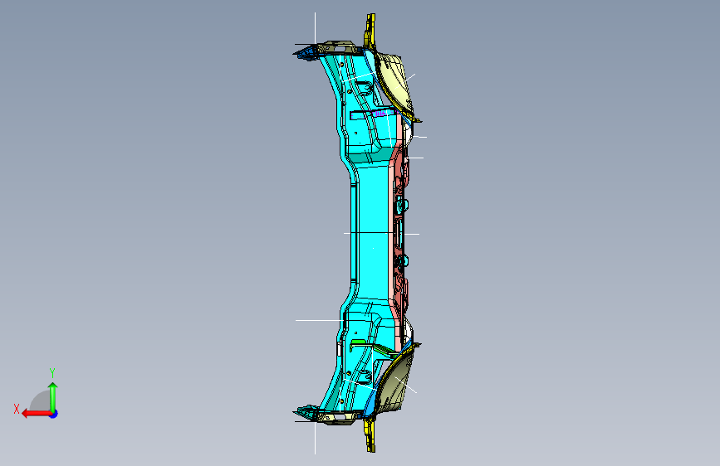Click the blue Z axis dot of triad

(54, 414)
